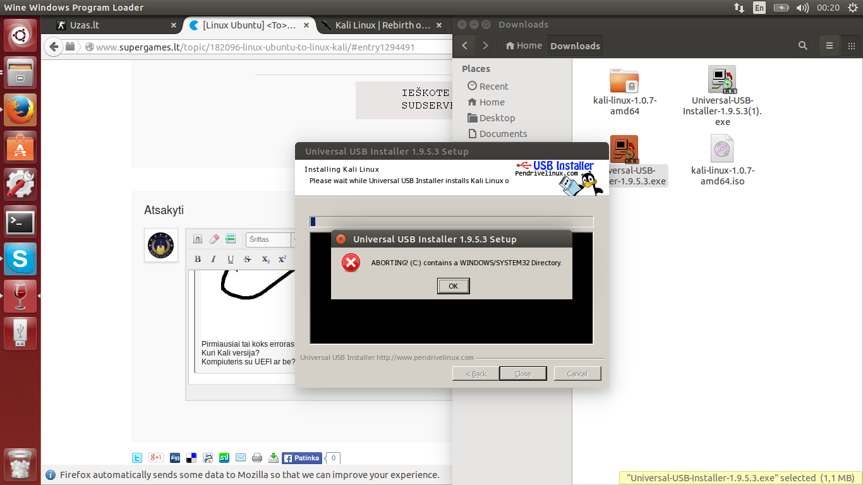The image size is (863, 485).
Task: Click the supergames.lt URL address bar
Action: (269, 47)
